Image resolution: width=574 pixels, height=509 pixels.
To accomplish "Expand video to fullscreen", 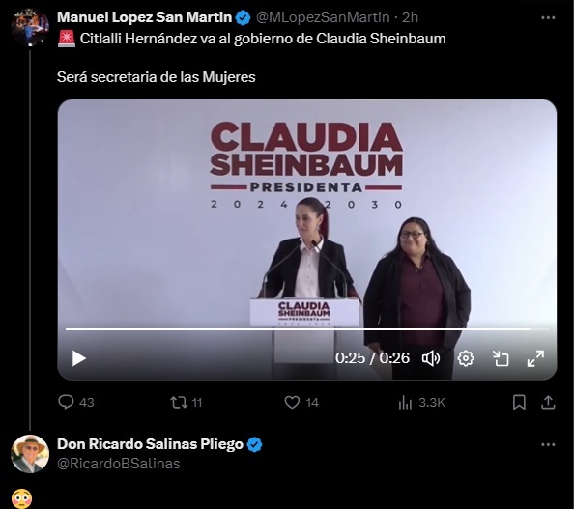I will [535, 358].
